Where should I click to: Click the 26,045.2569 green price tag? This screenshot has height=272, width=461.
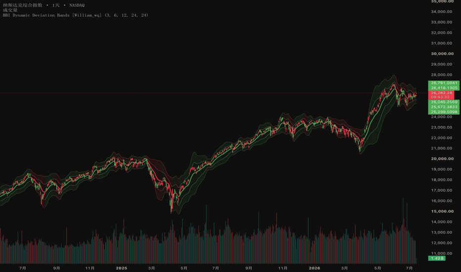(x=444, y=102)
